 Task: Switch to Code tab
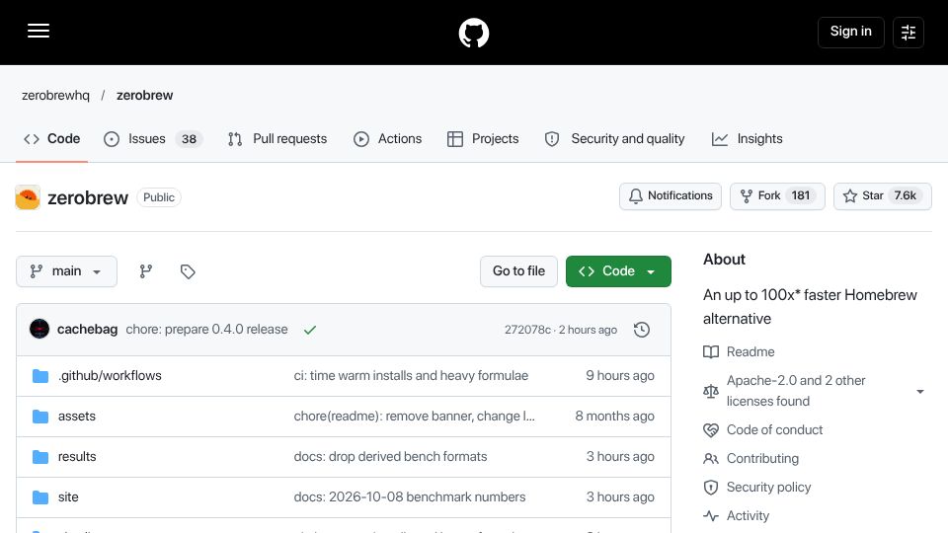[51, 139]
